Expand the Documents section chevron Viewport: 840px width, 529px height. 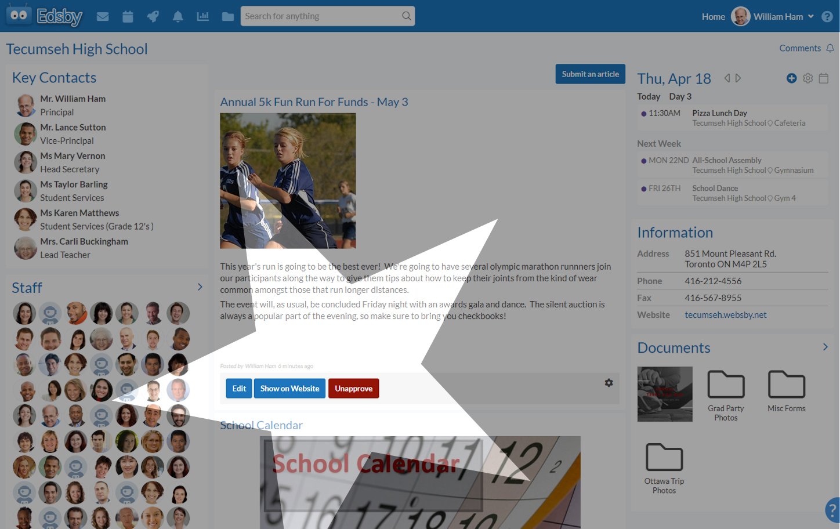point(825,347)
